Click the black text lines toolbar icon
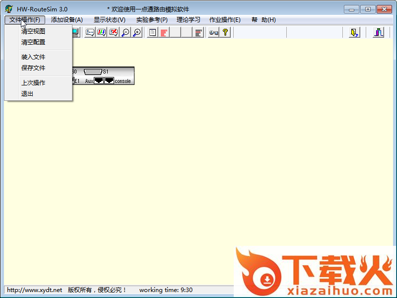 pyautogui.click(x=198, y=32)
